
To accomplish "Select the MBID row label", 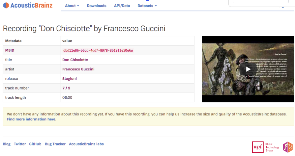I will click(10, 50).
